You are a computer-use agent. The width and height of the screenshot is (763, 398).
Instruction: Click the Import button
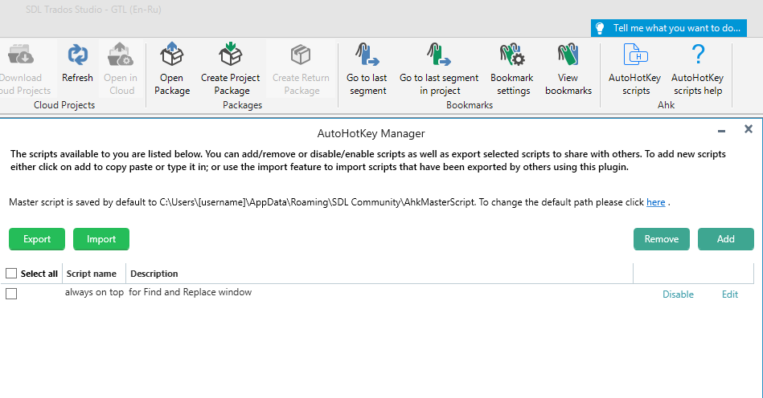coord(101,239)
